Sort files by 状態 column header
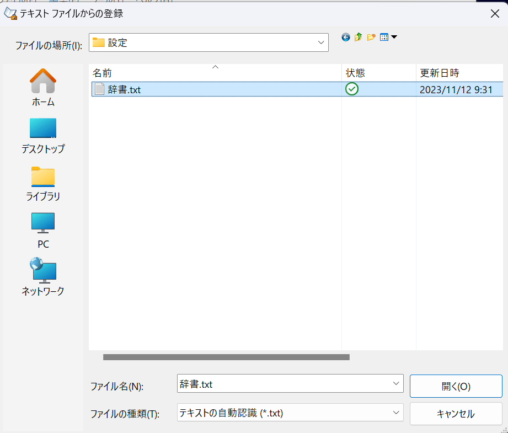Viewport: 508px width, 433px height. [x=379, y=73]
